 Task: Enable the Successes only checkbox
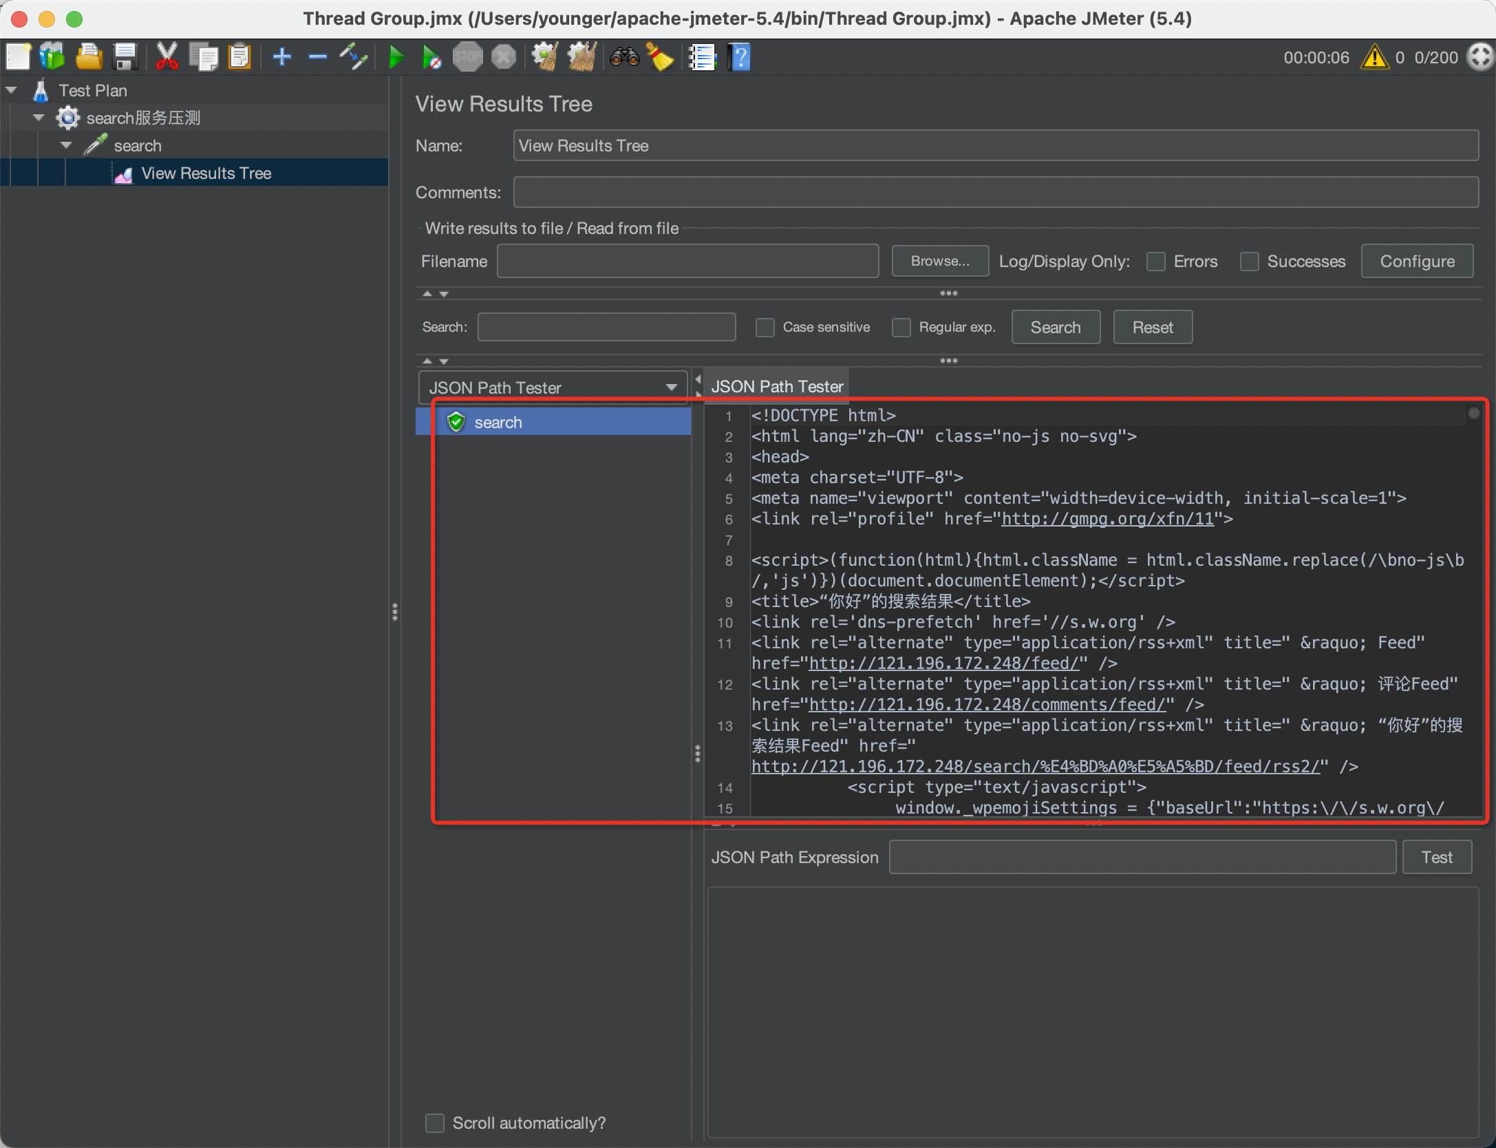click(x=1250, y=262)
